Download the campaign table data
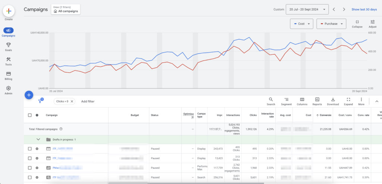The image size is (382, 184). click(x=333, y=100)
